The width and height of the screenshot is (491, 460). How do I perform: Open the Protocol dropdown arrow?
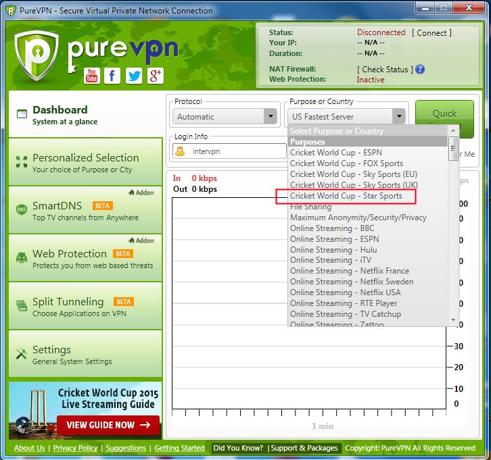pyautogui.click(x=271, y=116)
